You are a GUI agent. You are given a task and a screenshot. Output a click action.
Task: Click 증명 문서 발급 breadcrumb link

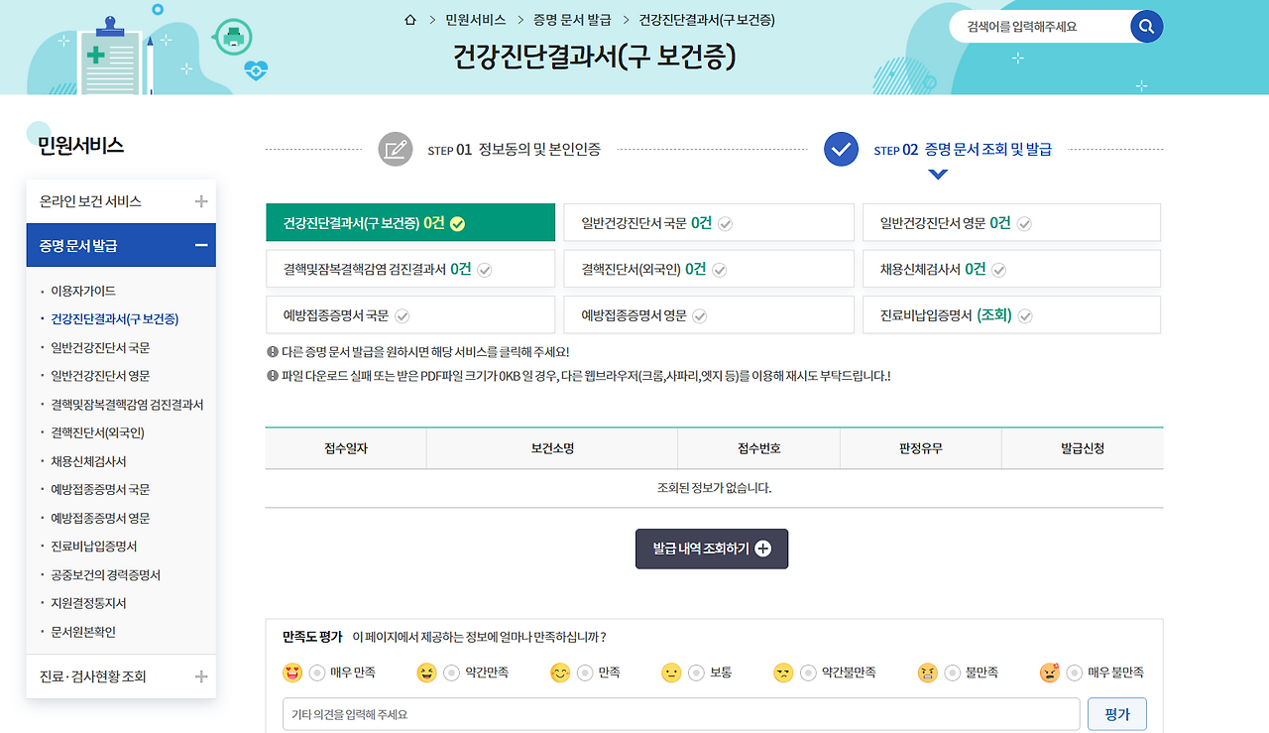572,20
